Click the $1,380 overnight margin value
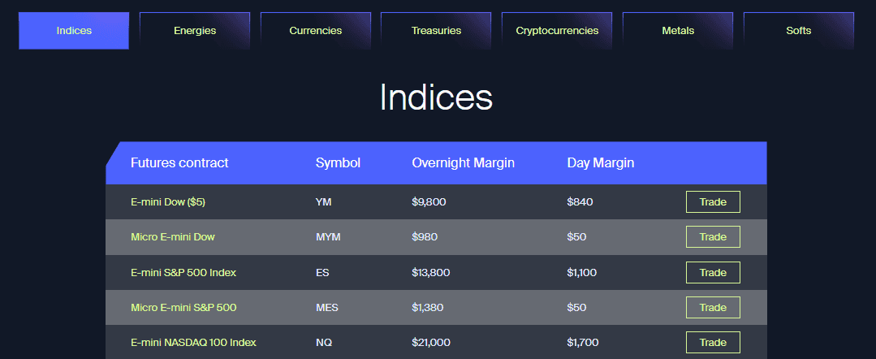 point(429,308)
